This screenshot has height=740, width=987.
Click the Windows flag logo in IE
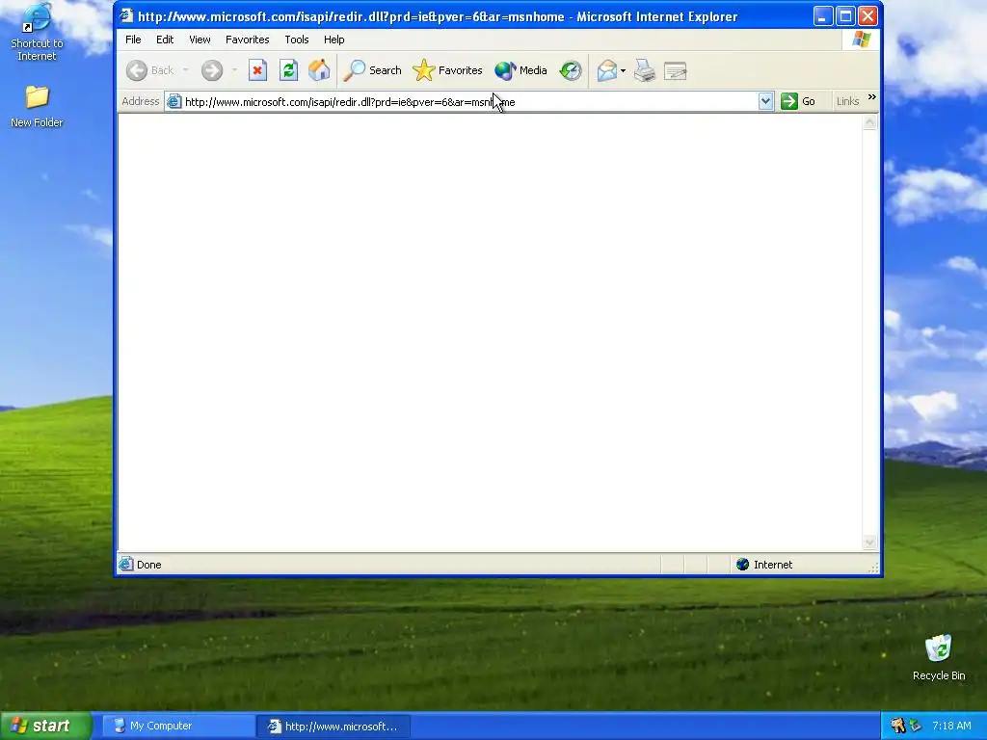click(861, 40)
